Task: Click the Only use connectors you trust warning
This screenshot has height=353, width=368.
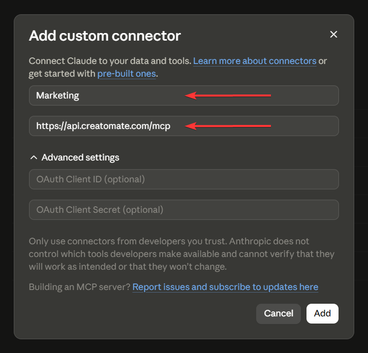Action: (181, 254)
